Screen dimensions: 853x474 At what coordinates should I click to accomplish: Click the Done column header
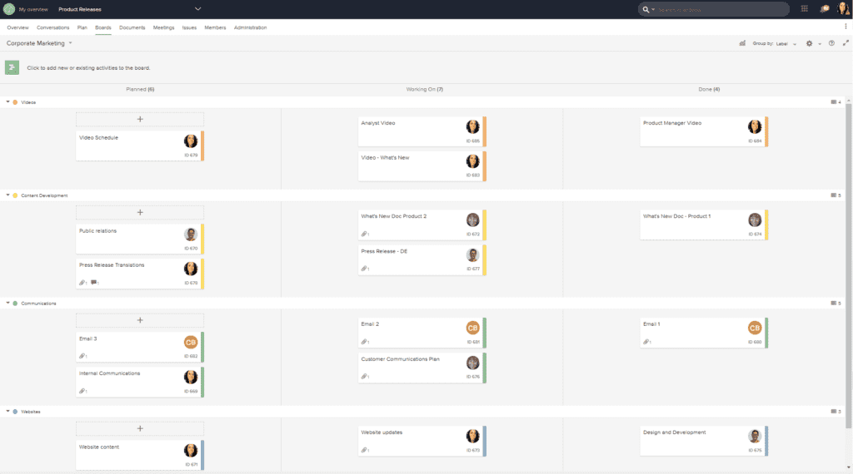[709, 89]
